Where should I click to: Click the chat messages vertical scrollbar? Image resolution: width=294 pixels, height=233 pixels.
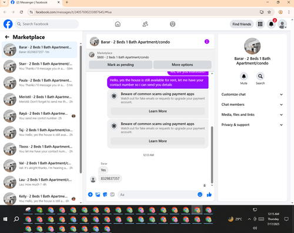coord(212,155)
